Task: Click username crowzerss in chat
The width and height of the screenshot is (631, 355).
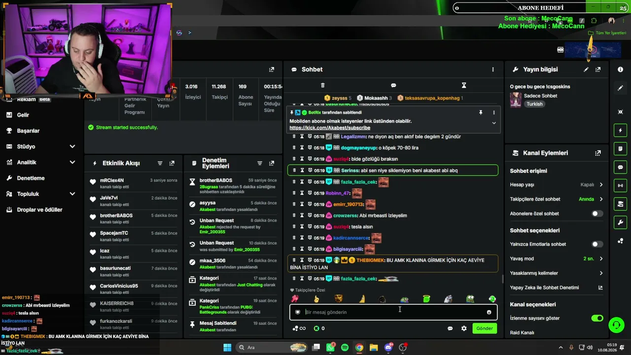Action: [x=345, y=215]
